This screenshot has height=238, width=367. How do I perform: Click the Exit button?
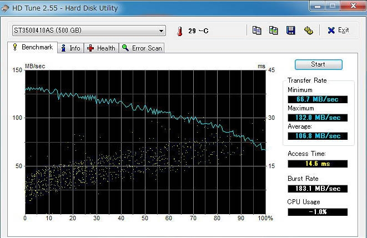click(x=338, y=30)
